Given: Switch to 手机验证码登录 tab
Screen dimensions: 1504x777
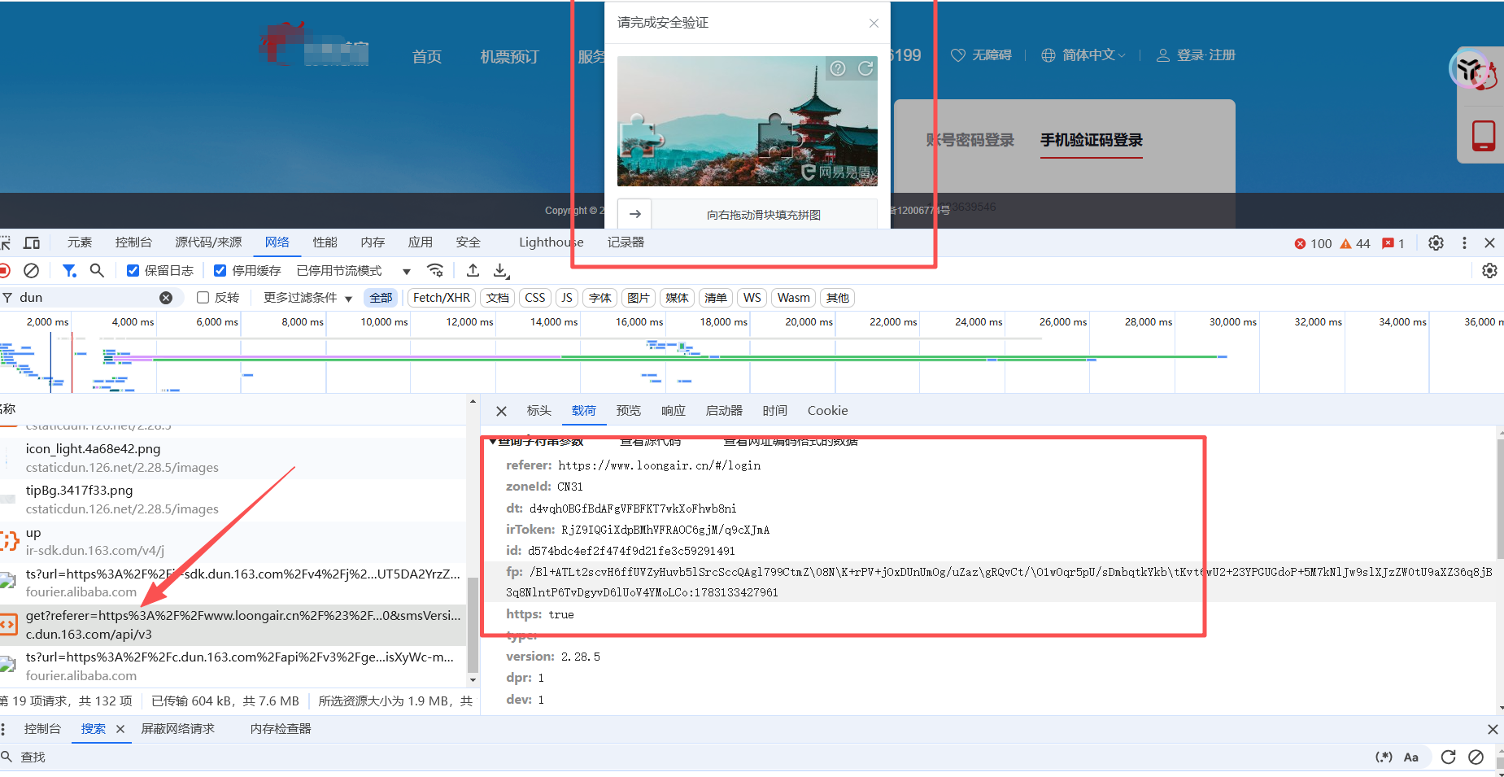Looking at the screenshot, I should (1092, 140).
